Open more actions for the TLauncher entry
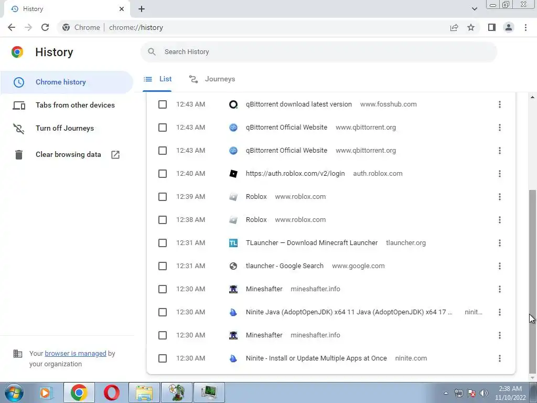This screenshot has height=403, width=537. click(x=500, y=243)
